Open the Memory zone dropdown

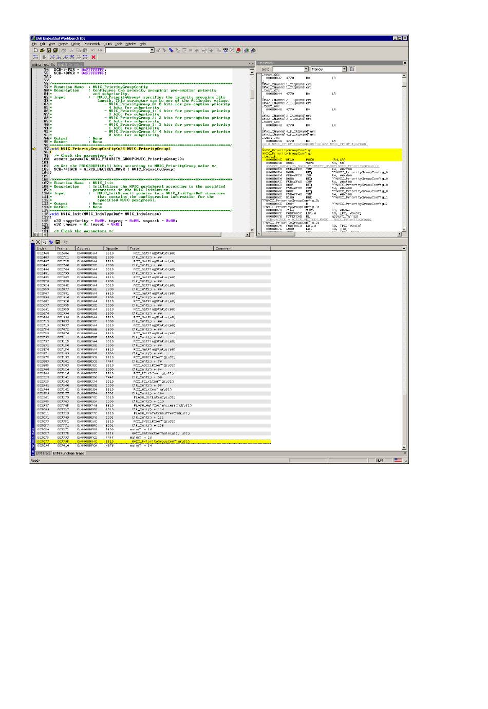(344, 69)
